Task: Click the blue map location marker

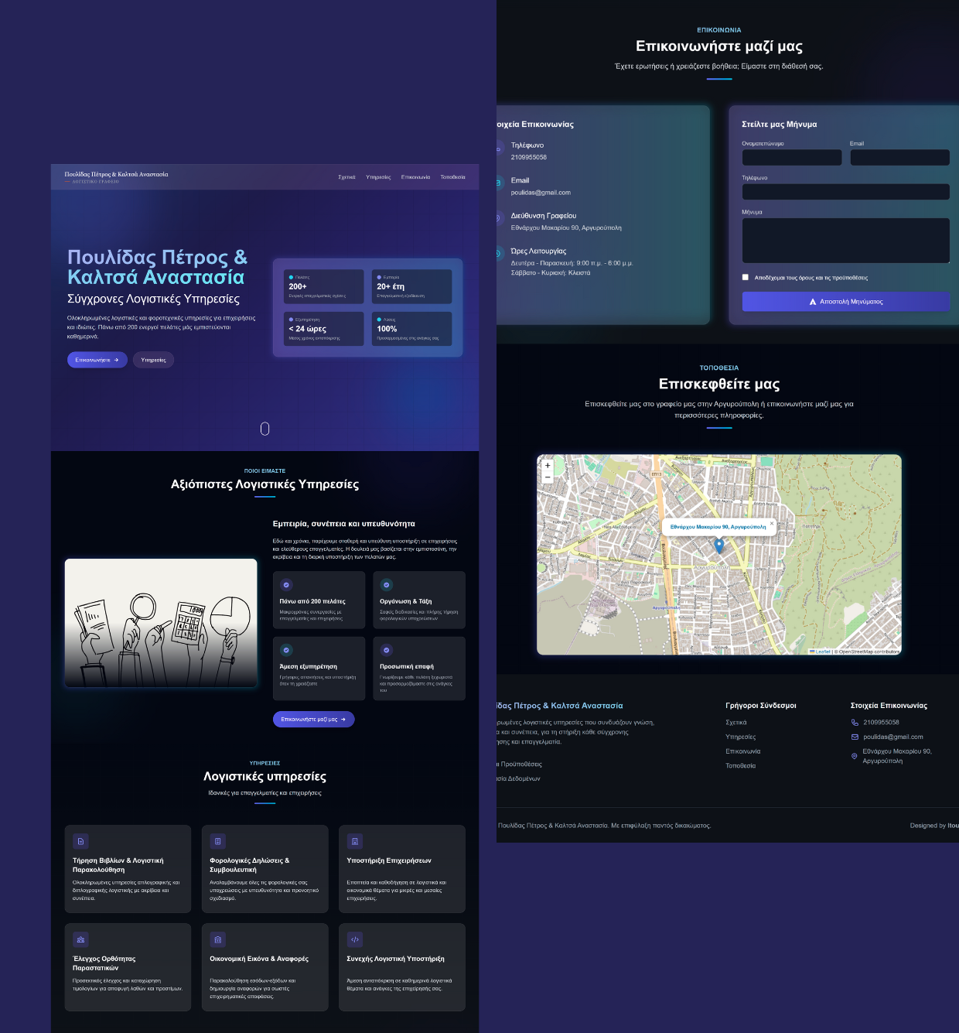Action: [718, 546]
